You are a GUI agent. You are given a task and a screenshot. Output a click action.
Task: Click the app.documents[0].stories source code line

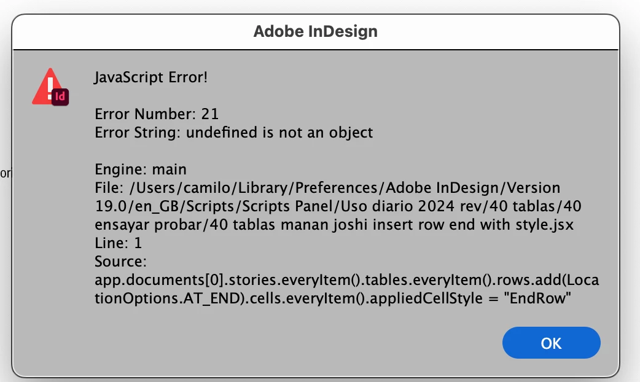point(347,279)
